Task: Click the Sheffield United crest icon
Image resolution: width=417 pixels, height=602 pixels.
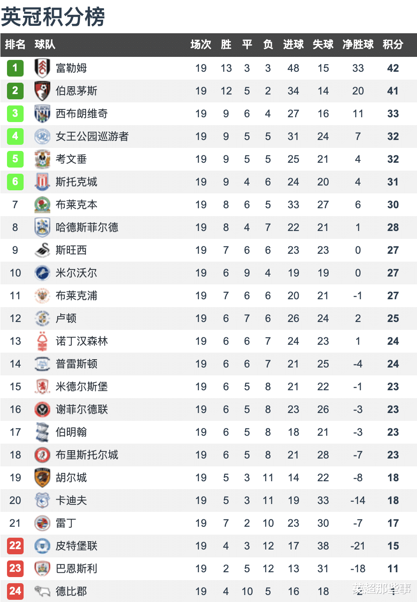Action: 42,409
